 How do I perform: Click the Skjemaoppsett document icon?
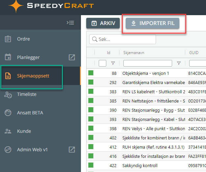[x=8, y=76]
